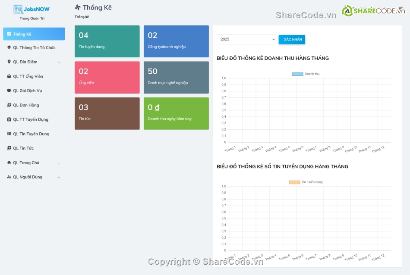The height and width of the screenshot is (275, 410).
Task: Open the top-right hamburger menu icon
Action: (x=401, y=9)
